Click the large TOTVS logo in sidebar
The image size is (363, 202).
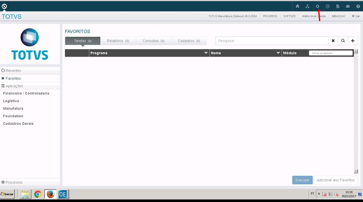[30, 44]
